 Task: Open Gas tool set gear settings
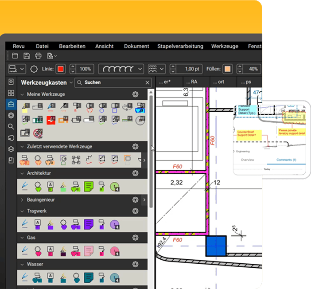(135, 238)
